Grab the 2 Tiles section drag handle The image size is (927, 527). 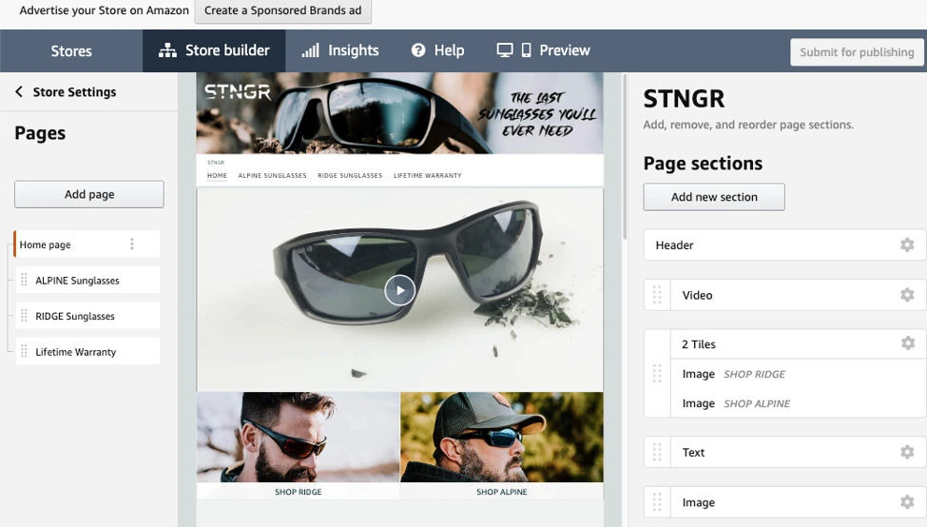(x=657, y=373)
